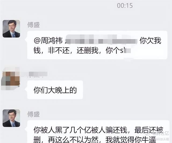Select the message starting 你被人黑了几个亿
The image size is (172, 143).
98,132
